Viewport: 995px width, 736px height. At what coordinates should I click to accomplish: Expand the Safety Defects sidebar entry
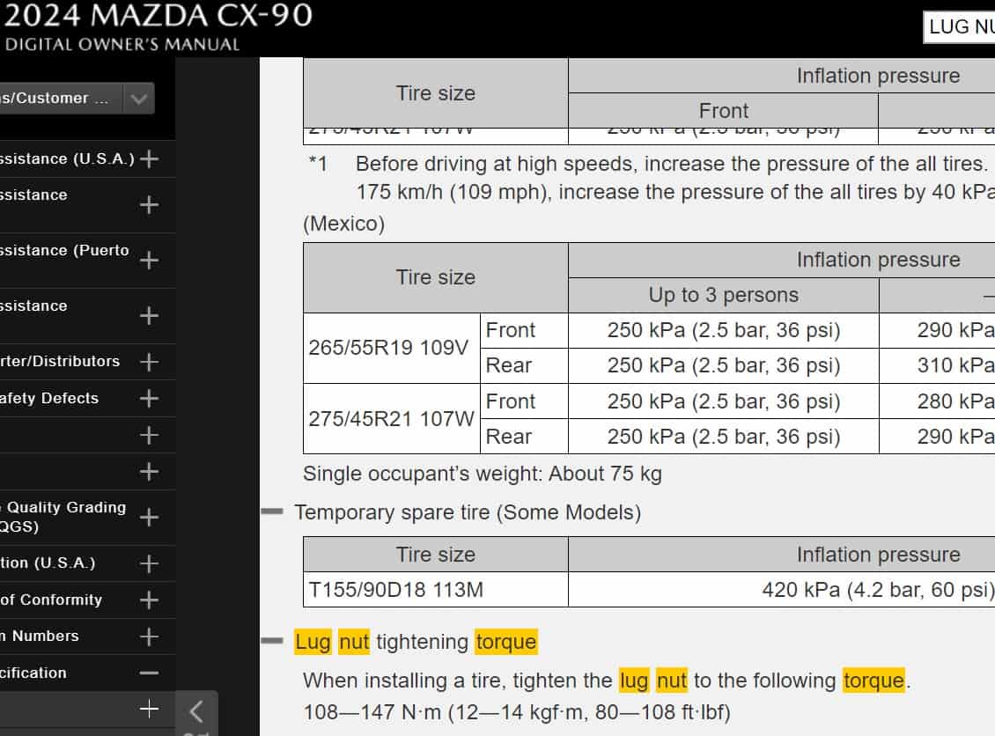pyautogui.click(x=149, y=399)
